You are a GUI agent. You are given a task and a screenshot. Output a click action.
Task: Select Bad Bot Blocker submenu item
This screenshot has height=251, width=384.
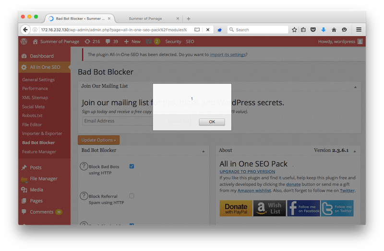point(38,142)
